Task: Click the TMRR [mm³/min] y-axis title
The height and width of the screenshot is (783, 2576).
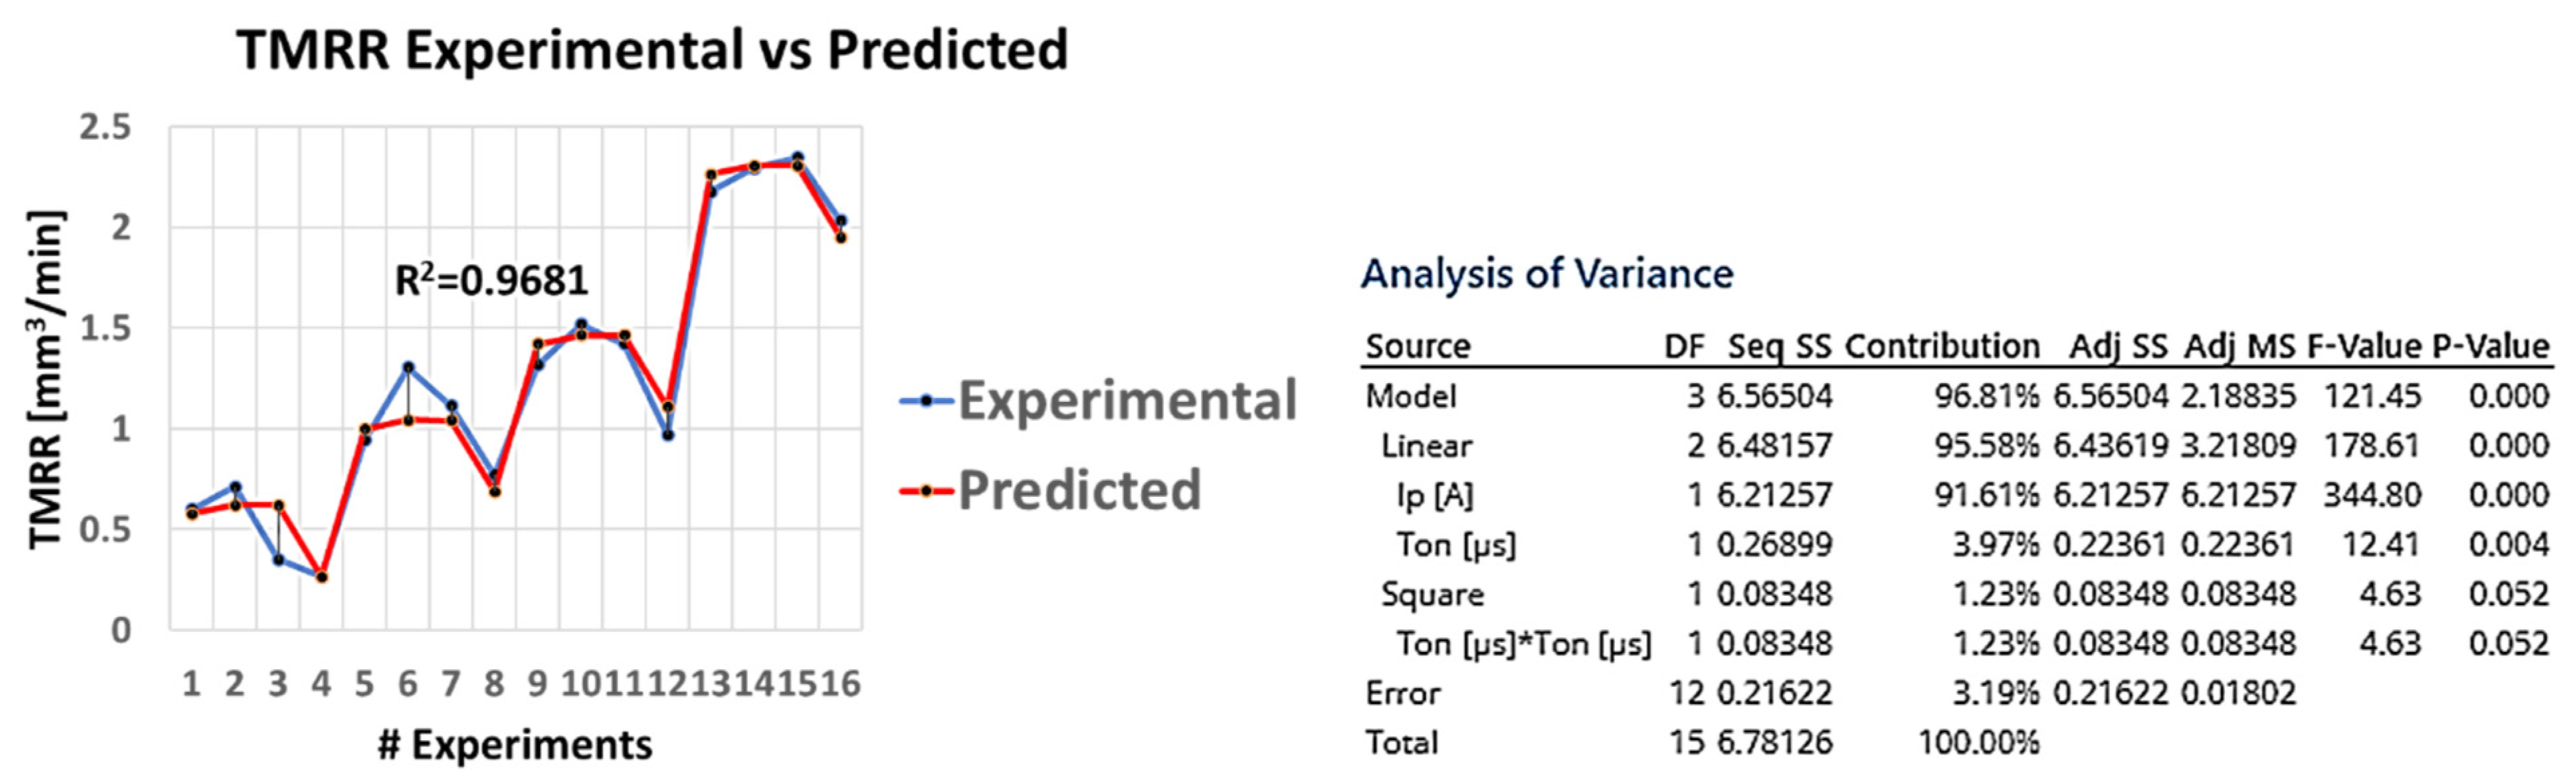Action: [x=47, y=380]
